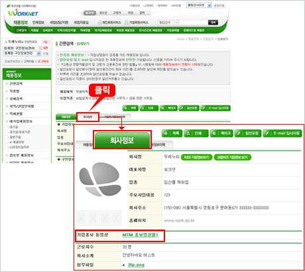Select the 대기업 sidebar sub-item
Viewport: 305px width, 272px height.
14,127
